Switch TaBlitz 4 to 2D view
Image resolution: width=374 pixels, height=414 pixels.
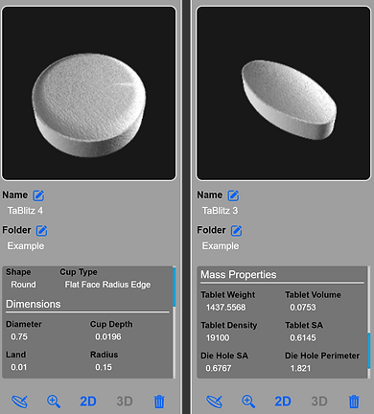click(x=88, y=402)
